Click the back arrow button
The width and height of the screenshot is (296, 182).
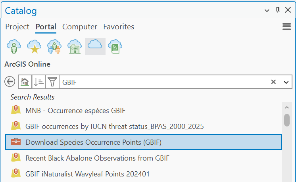pos(10,82)
